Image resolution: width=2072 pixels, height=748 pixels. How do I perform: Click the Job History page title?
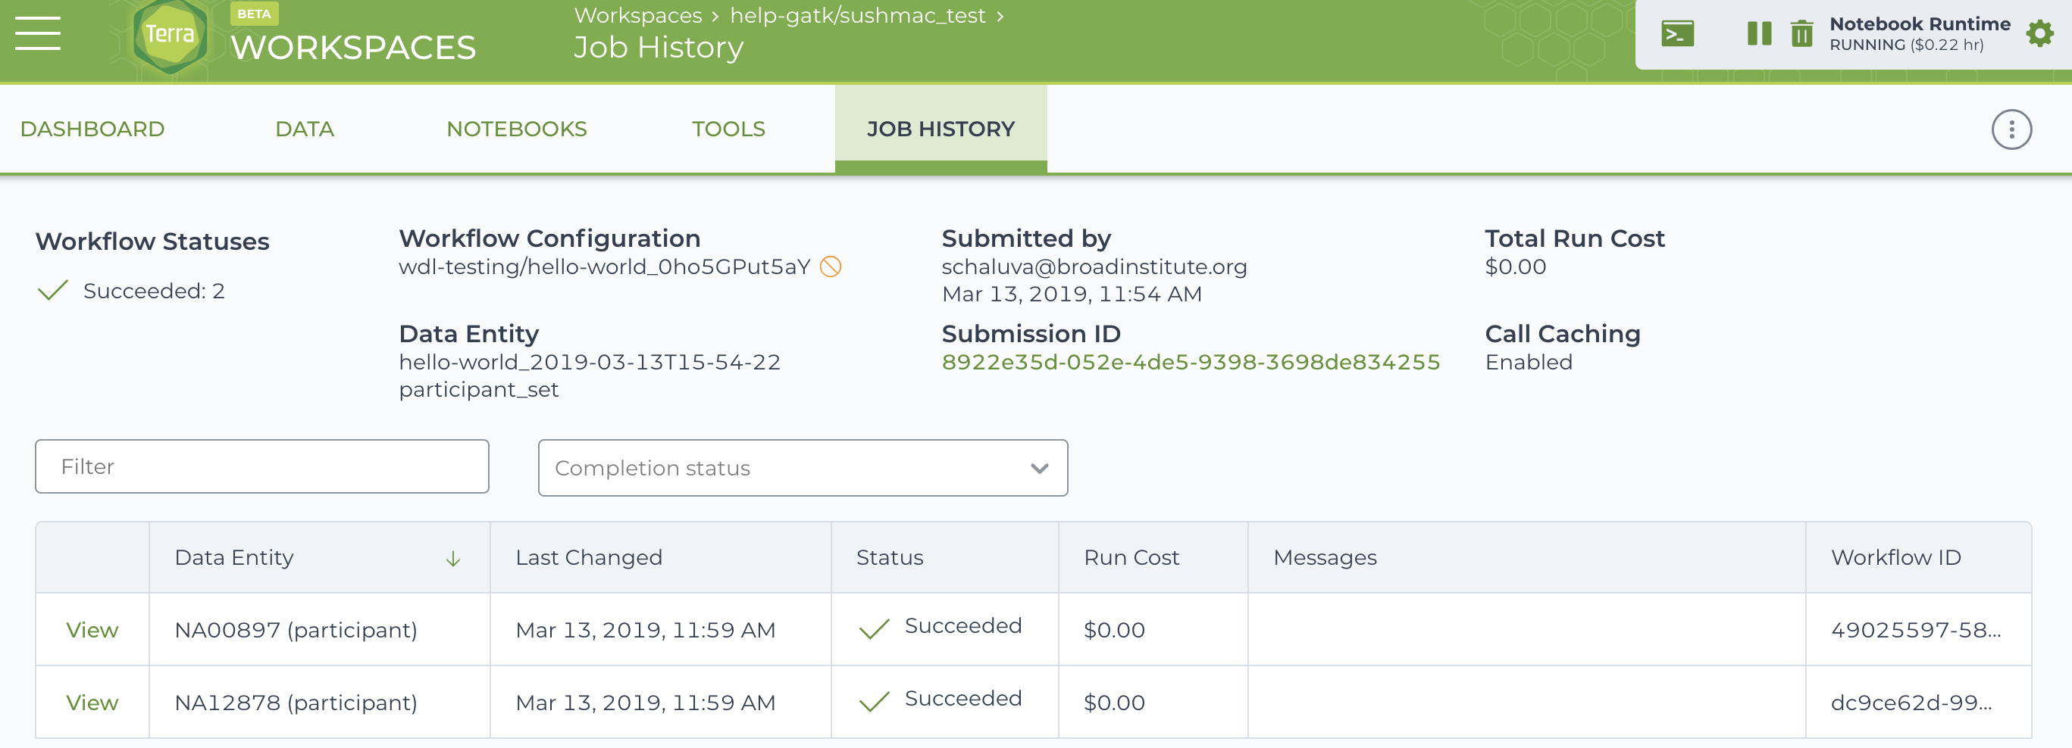(658, 48)
